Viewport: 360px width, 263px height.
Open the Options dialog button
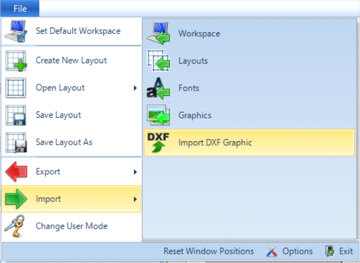290,251
